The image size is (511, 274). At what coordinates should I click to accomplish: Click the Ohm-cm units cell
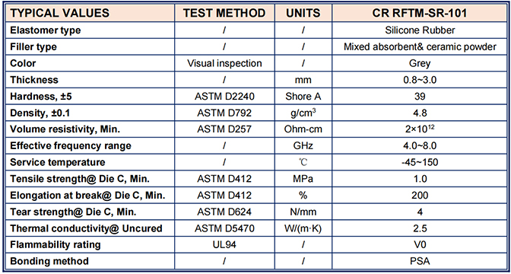pyautogui.click(x=303, y=129)
